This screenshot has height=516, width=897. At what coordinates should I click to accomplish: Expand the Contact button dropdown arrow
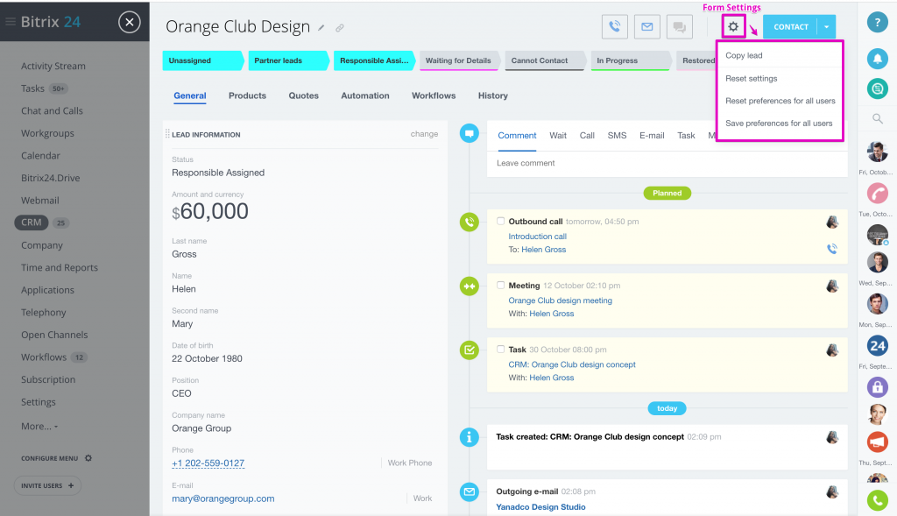[x=827, y=27]
